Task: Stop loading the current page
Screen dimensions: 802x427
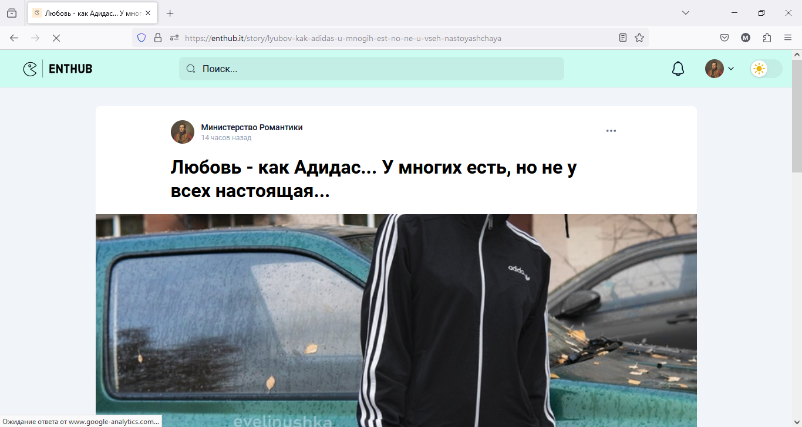Action: coord(56,38)
